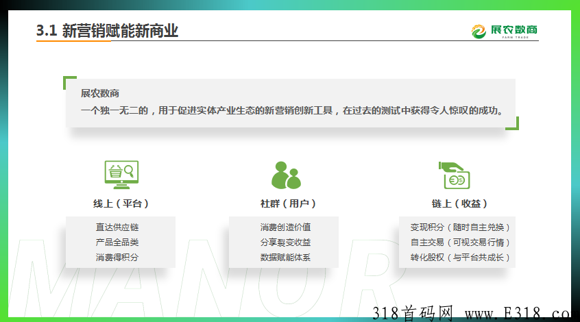
Task: Click the line 变现积分（随时自主兑换）
Action: pyautogui.click(x=460, y=227)
